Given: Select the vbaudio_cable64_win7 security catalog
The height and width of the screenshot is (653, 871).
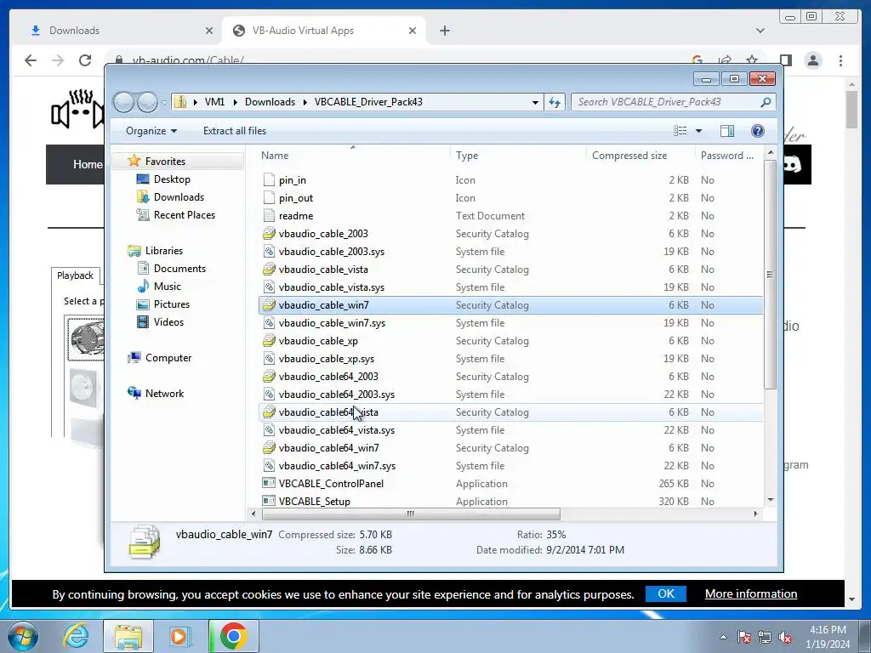Looking at the screenshot, I should 510,447.
